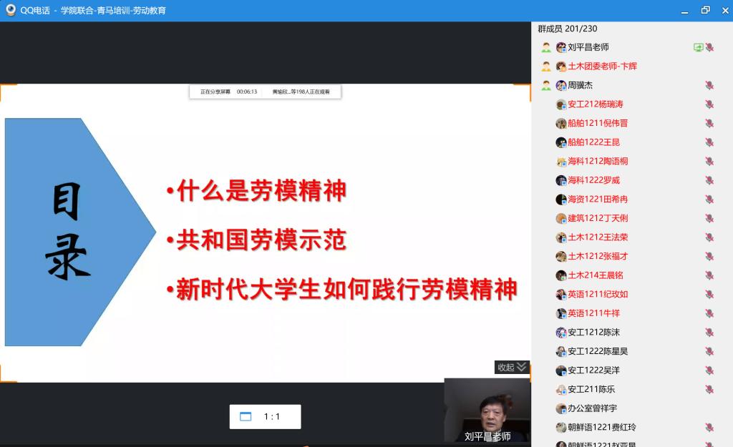Click the QQ电话 penguin logo in title bar
This screenshot has width=733, height=447.
(11, 10)
